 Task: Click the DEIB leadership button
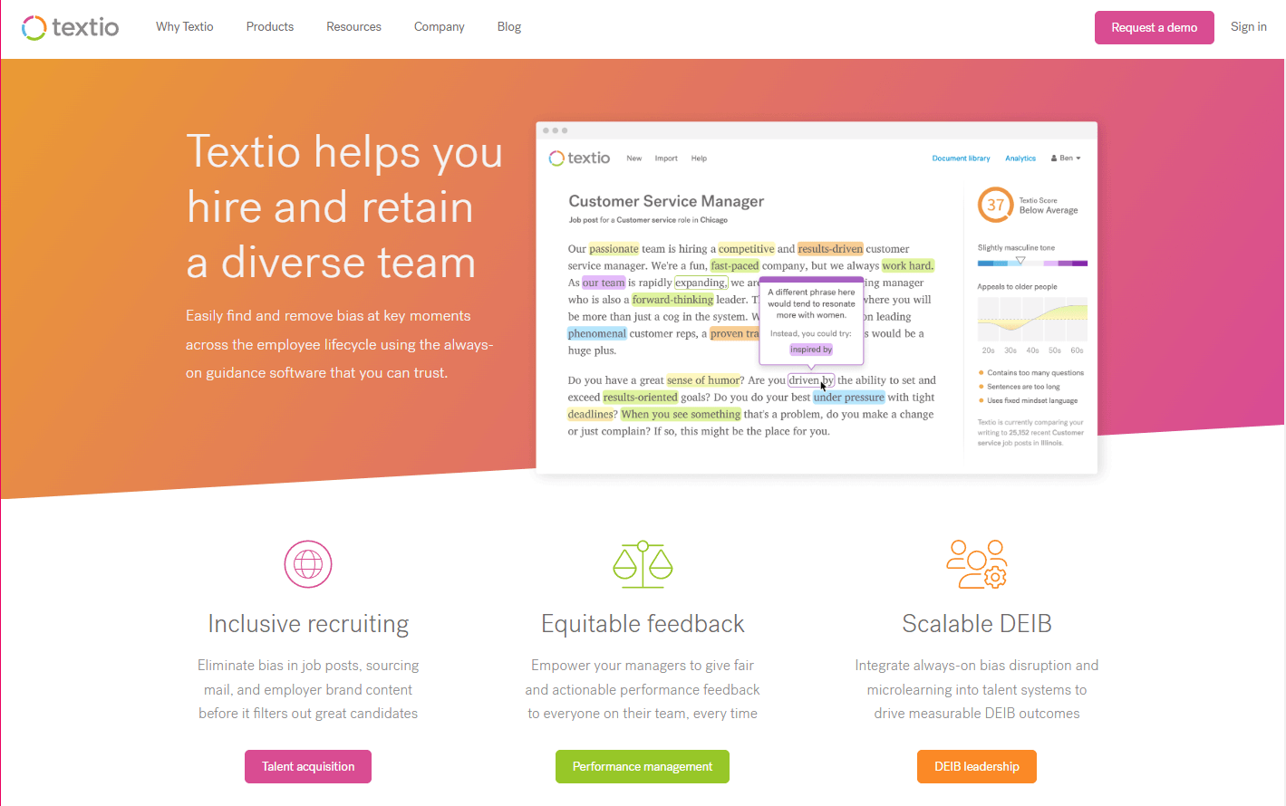tap(977, 766)
